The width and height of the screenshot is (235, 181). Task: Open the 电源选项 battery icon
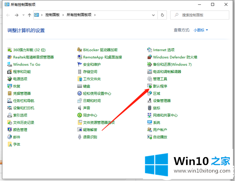[x=9, y=79]
